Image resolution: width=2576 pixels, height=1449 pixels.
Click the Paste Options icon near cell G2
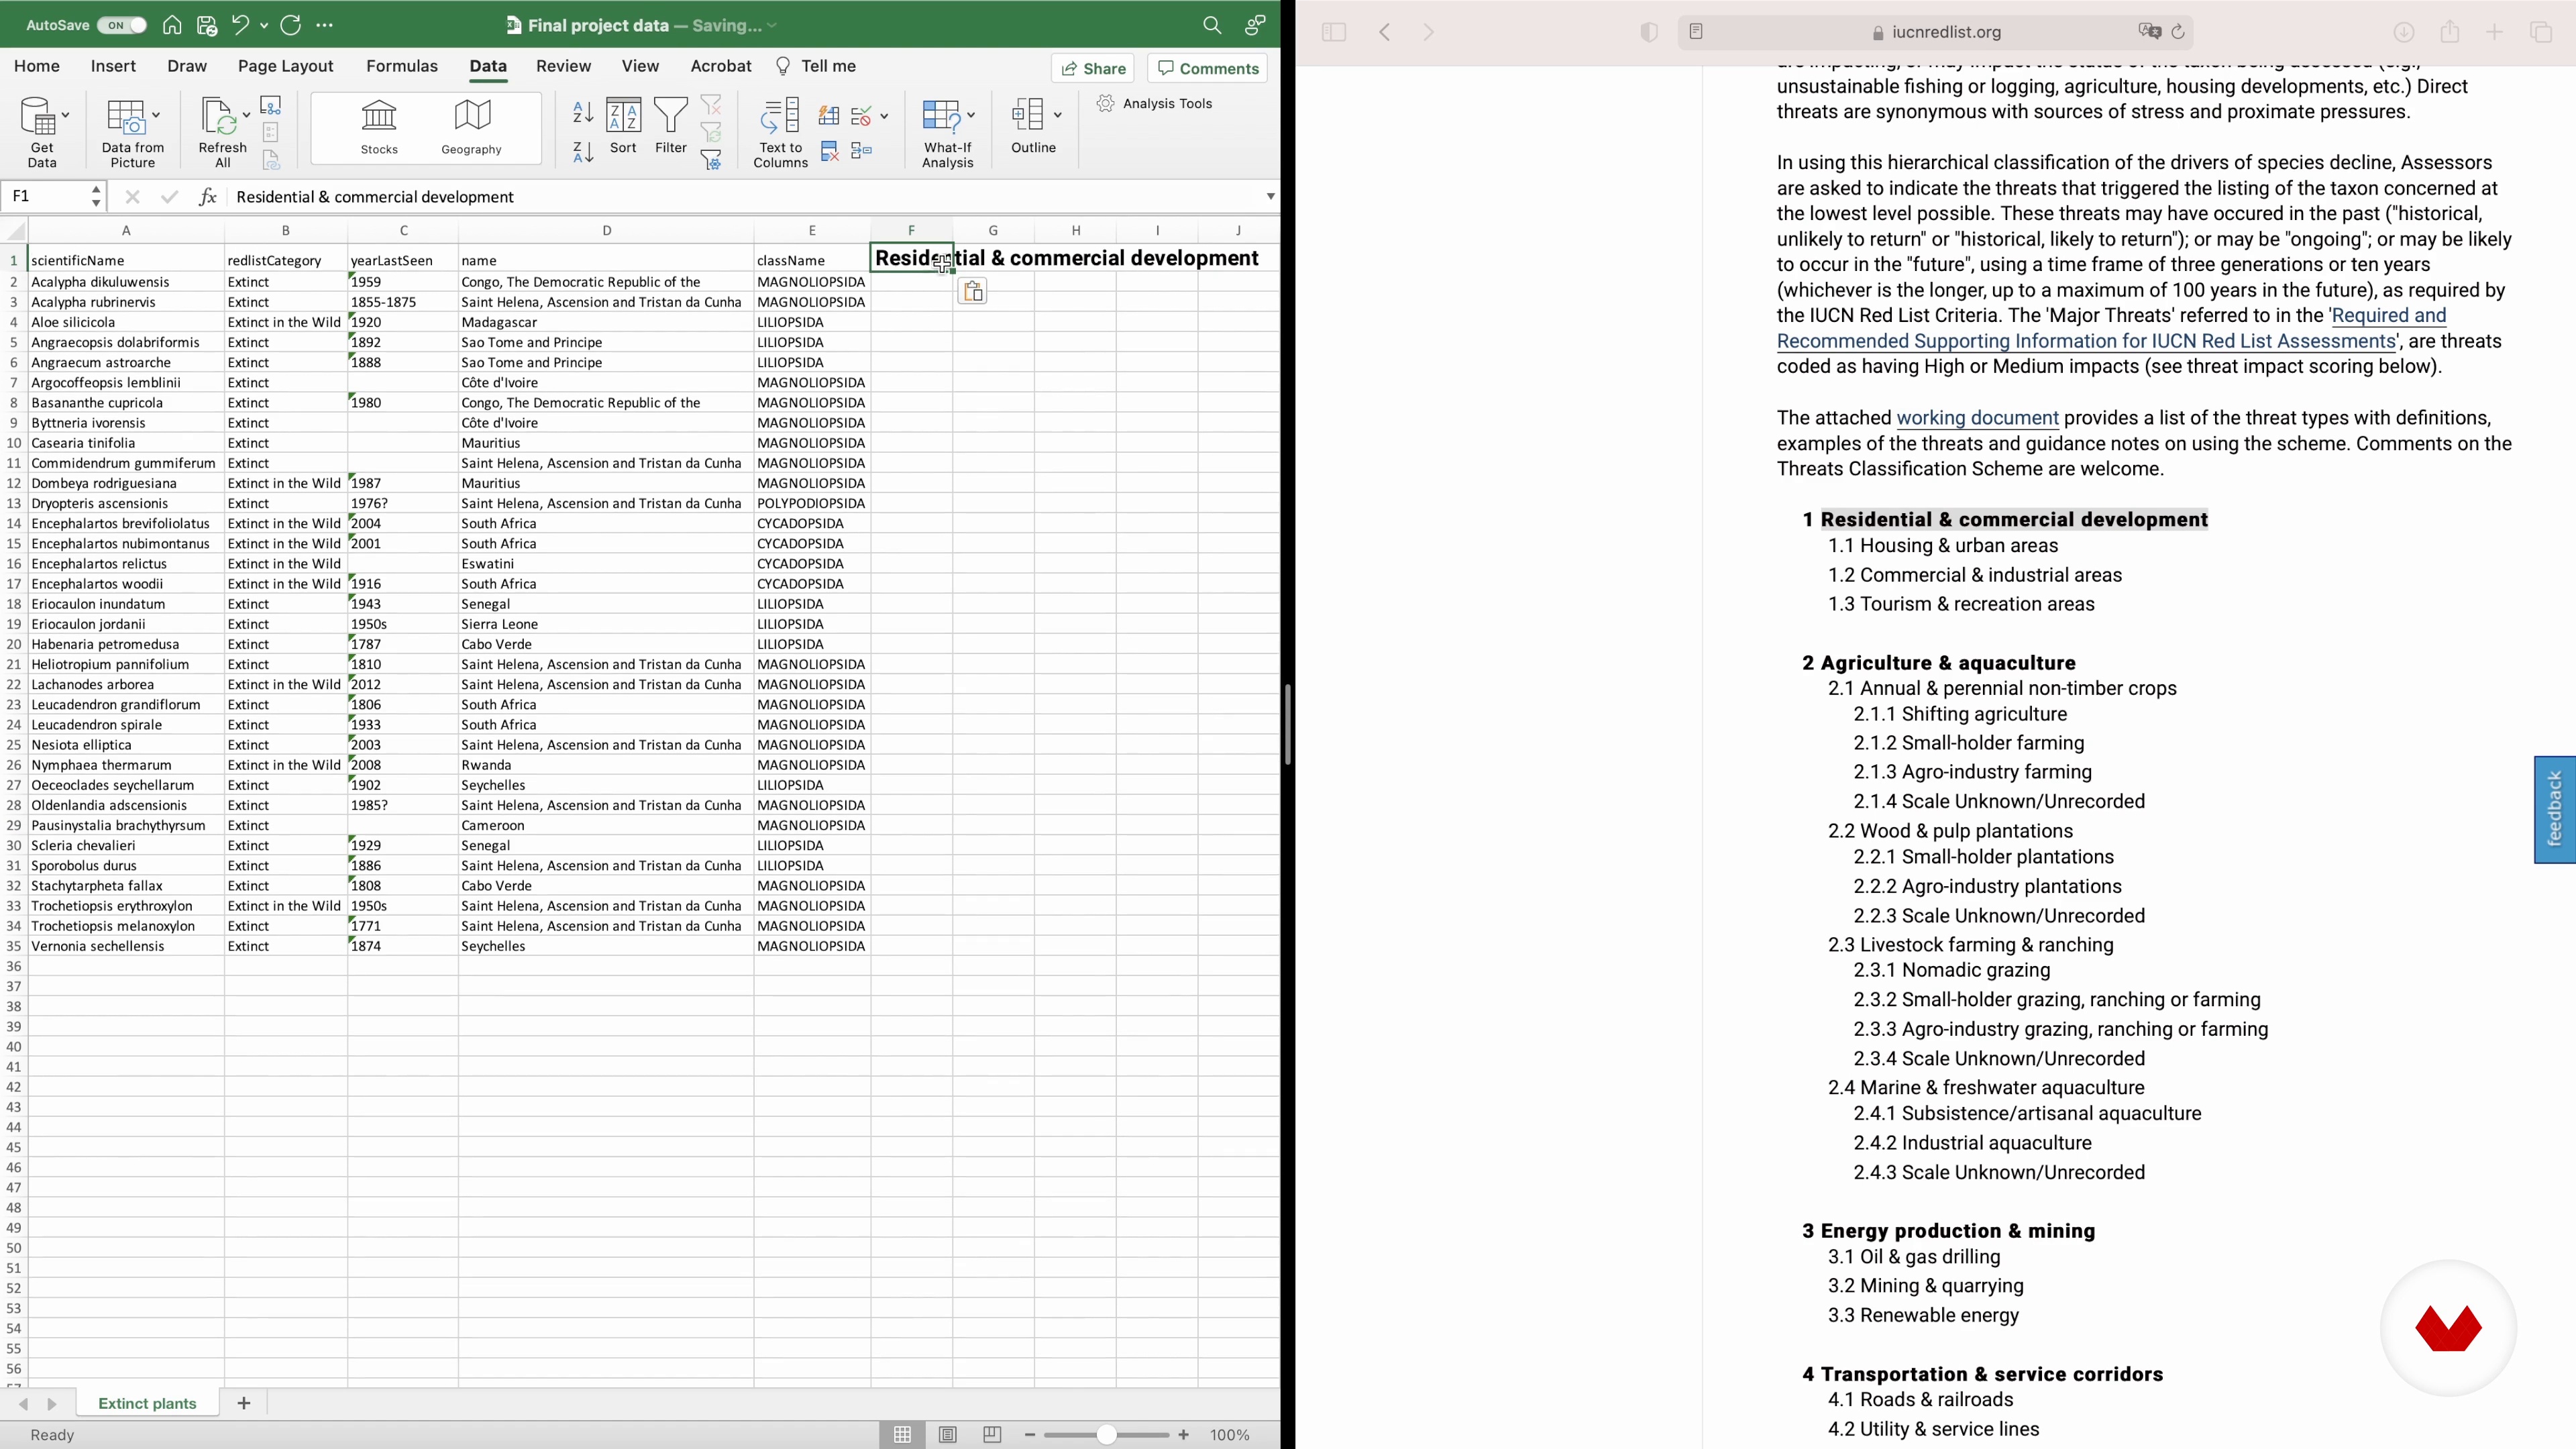click(972, 291)
